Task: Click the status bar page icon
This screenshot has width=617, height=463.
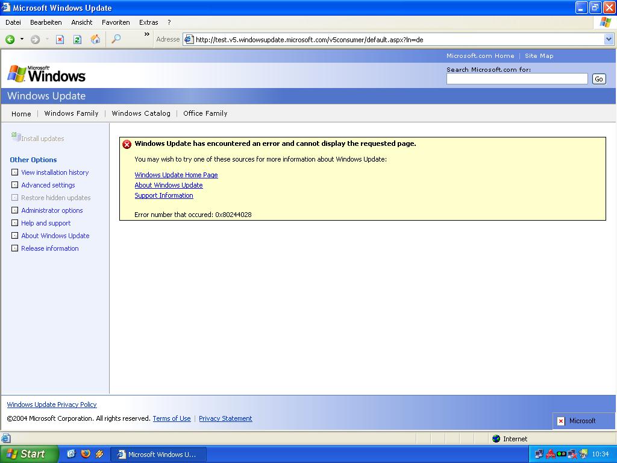Action: [5, 438]
